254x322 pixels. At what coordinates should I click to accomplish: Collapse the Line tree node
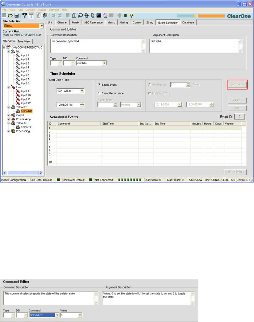coord(8,87)
